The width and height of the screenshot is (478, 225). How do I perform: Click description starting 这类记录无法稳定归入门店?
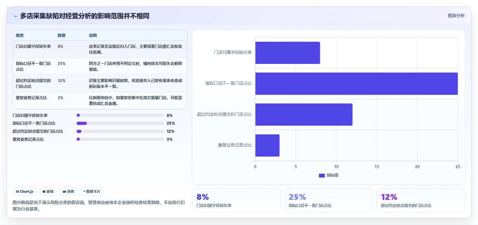click(x=136, y=49)
